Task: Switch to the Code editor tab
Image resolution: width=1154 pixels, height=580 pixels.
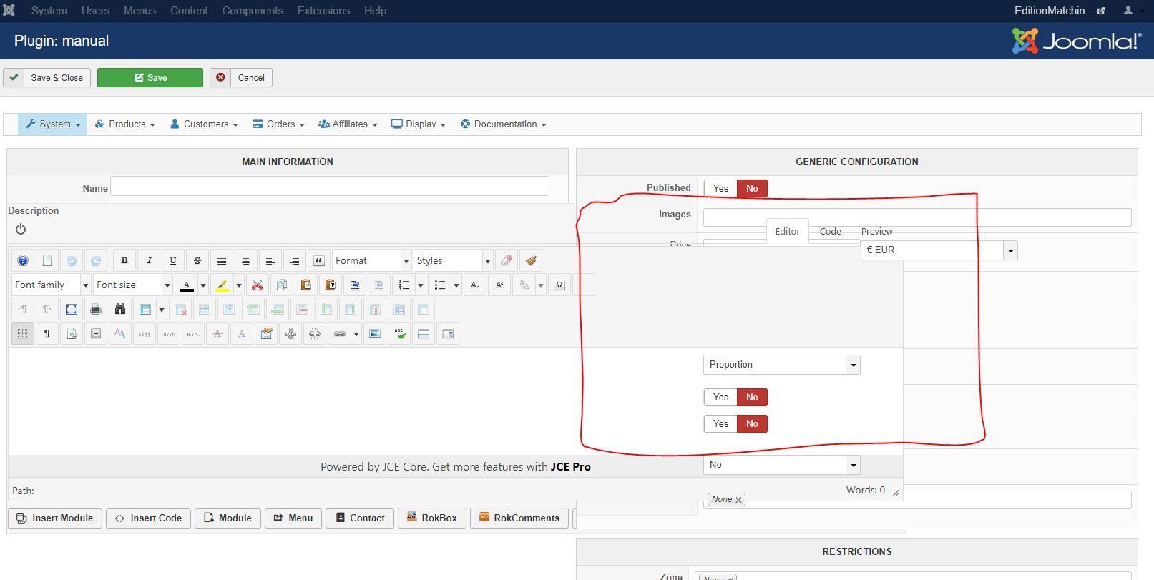Action: [x=830, y=231]
